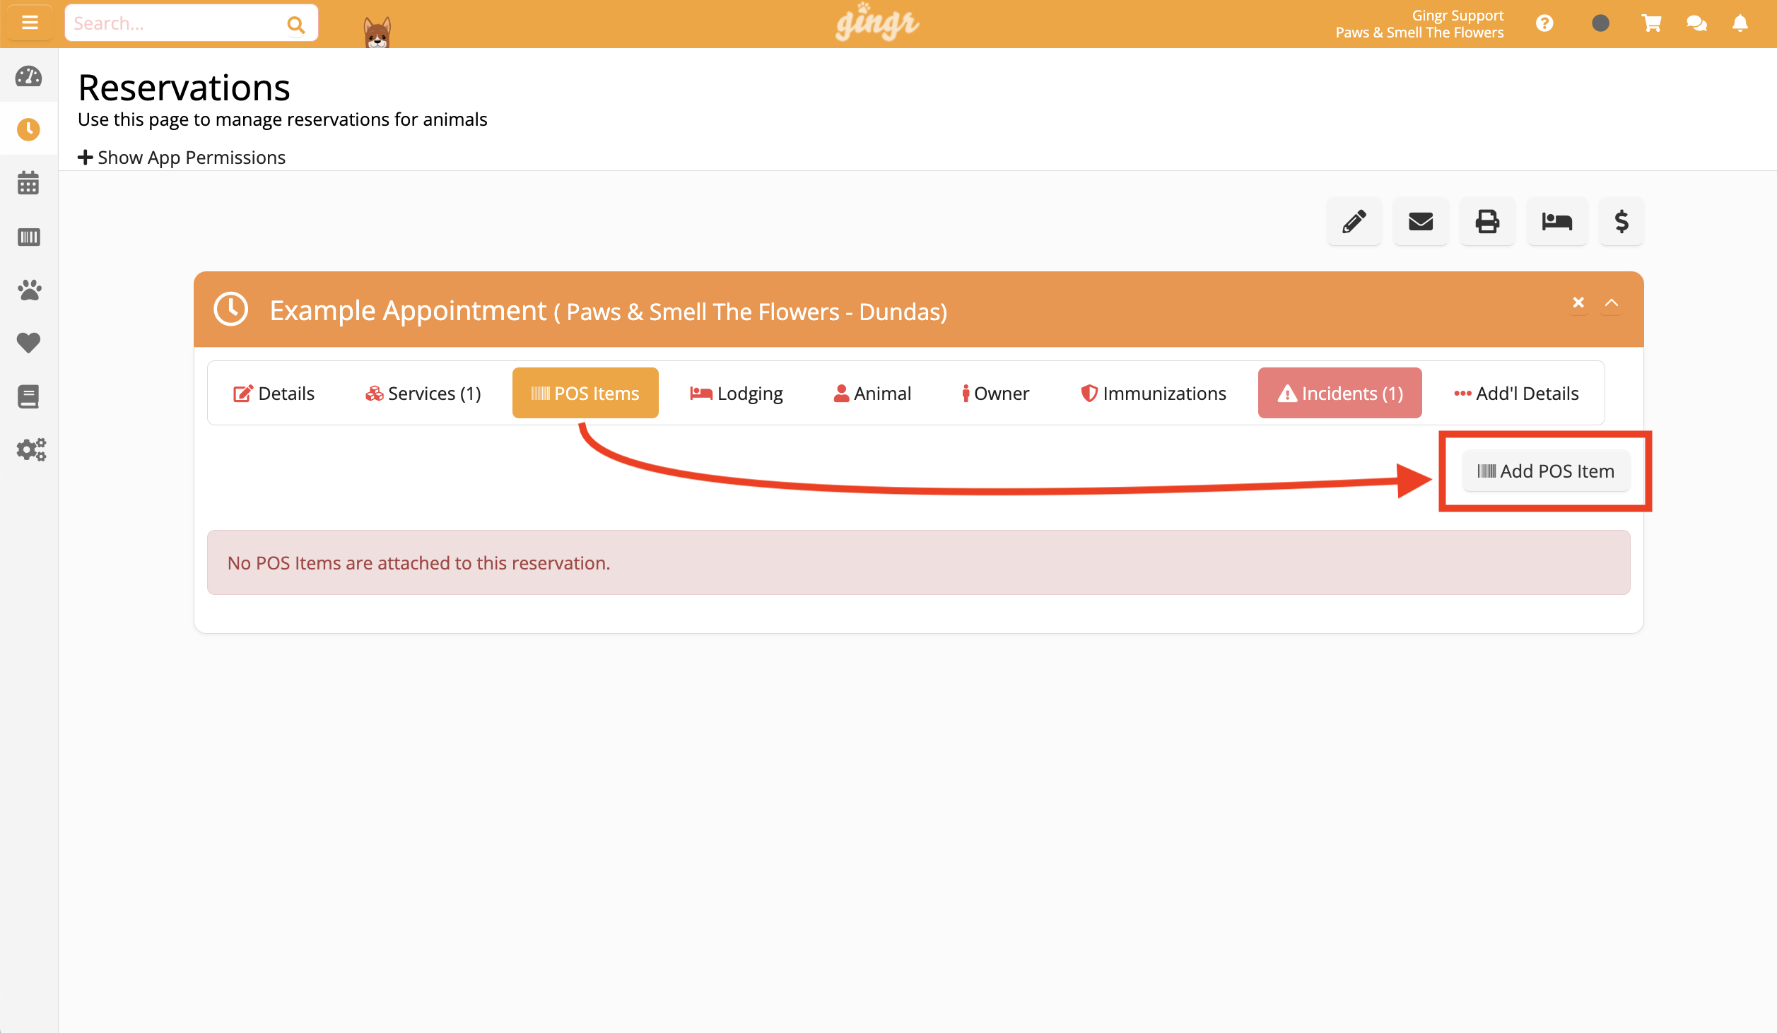Switch to the Services (1) tab
Image resolution: width=1777 pixels, height=1033 pixels.
click(423, 393)
